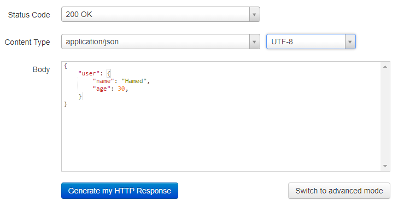Open the UTF-8 charset dropdown arrow
Viewport: 398px width, 206px height.
click(x=350, y=42)
